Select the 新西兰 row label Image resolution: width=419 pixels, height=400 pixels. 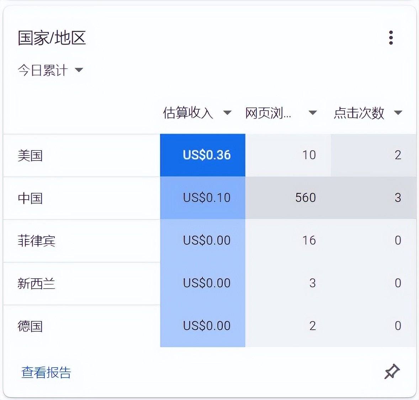pyautogui.click(x=36, y=284)
